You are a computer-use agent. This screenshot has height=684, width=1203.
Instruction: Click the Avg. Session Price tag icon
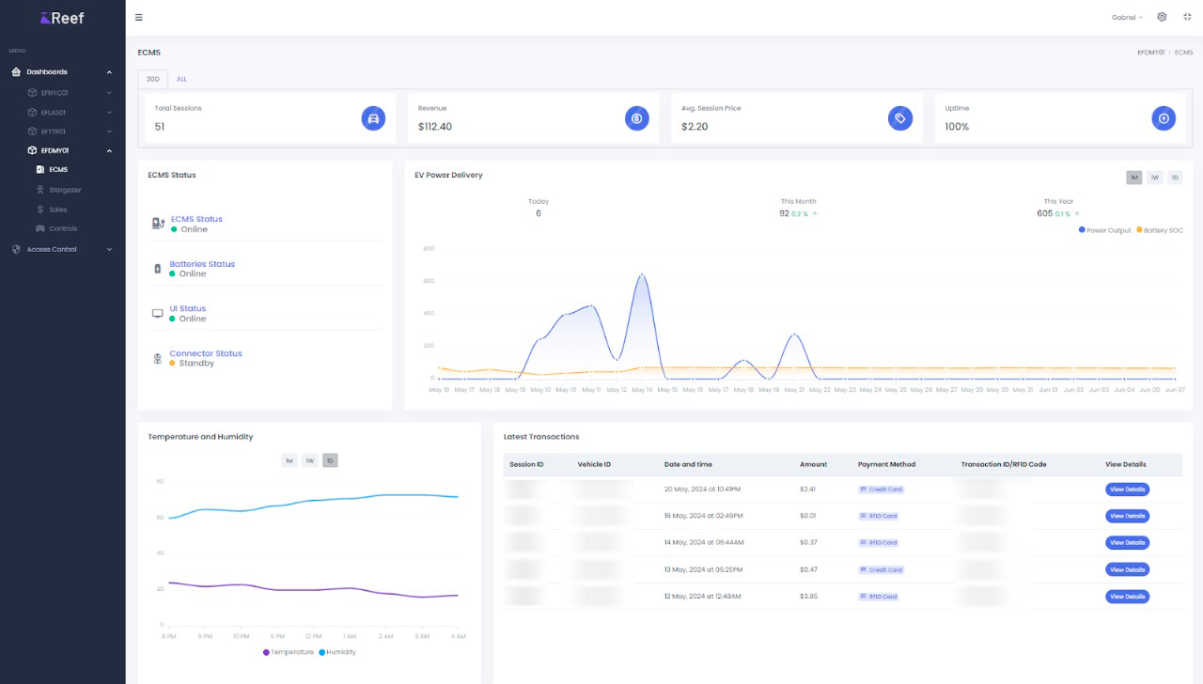click(x=899, y=118)
